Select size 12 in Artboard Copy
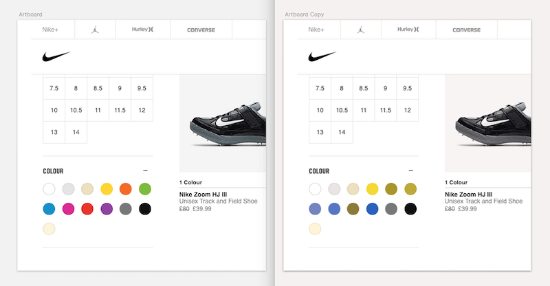The image size is (550, 286). point(407,110)
